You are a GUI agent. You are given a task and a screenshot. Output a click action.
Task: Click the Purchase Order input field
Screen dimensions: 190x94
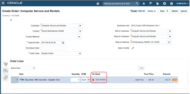(x=53, y=48)
